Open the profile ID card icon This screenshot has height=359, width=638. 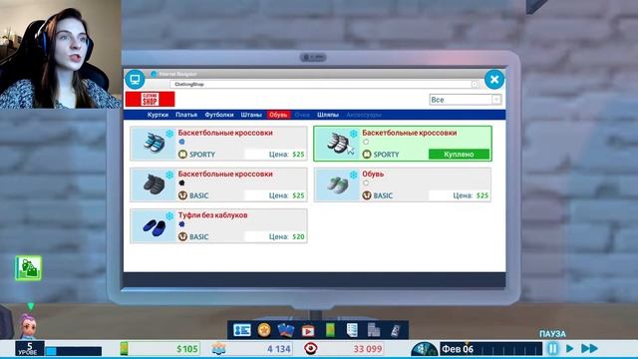(x=242, y=330)
